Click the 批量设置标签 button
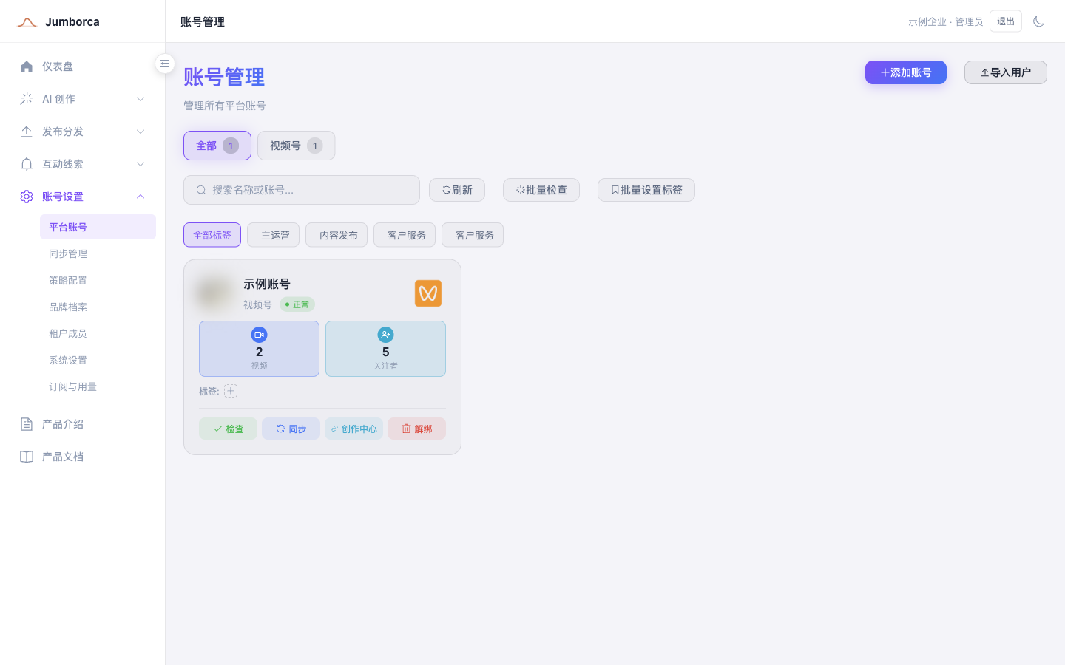 [x=646, y=190]
